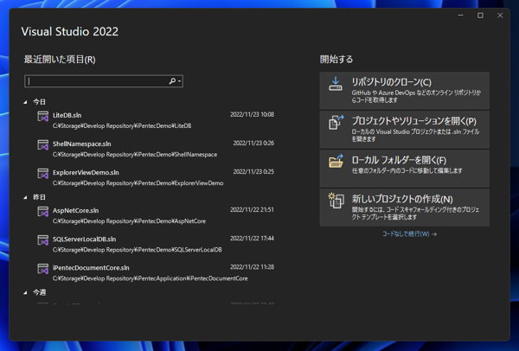This screenshot has height=351, width=519.
Task: Click timestamp 2022/11/22 17:44
Action: point(253,239)
